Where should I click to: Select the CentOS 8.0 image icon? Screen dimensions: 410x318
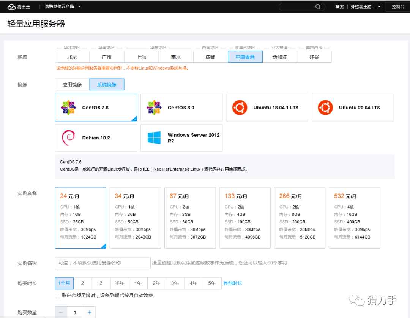tap(154, 108)
